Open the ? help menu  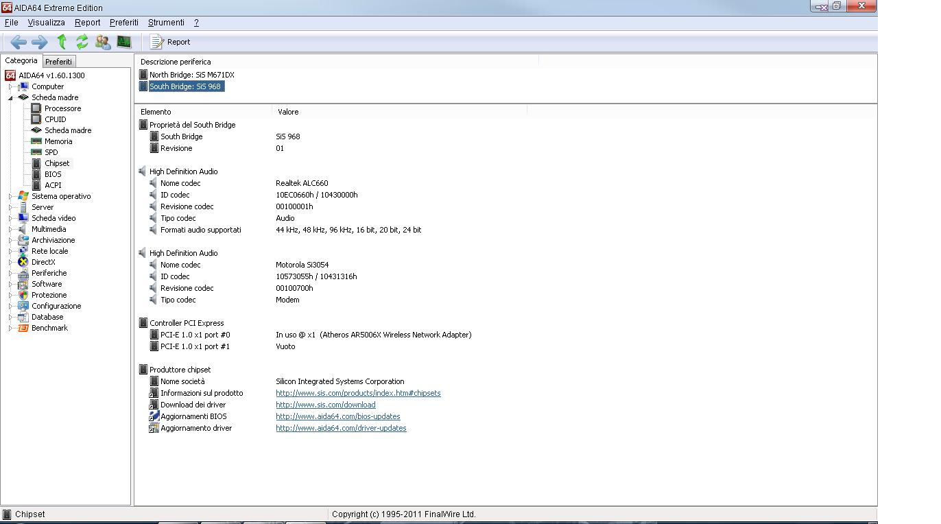click(196, 23)
